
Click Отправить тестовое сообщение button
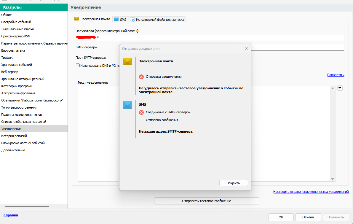point(207,201)
